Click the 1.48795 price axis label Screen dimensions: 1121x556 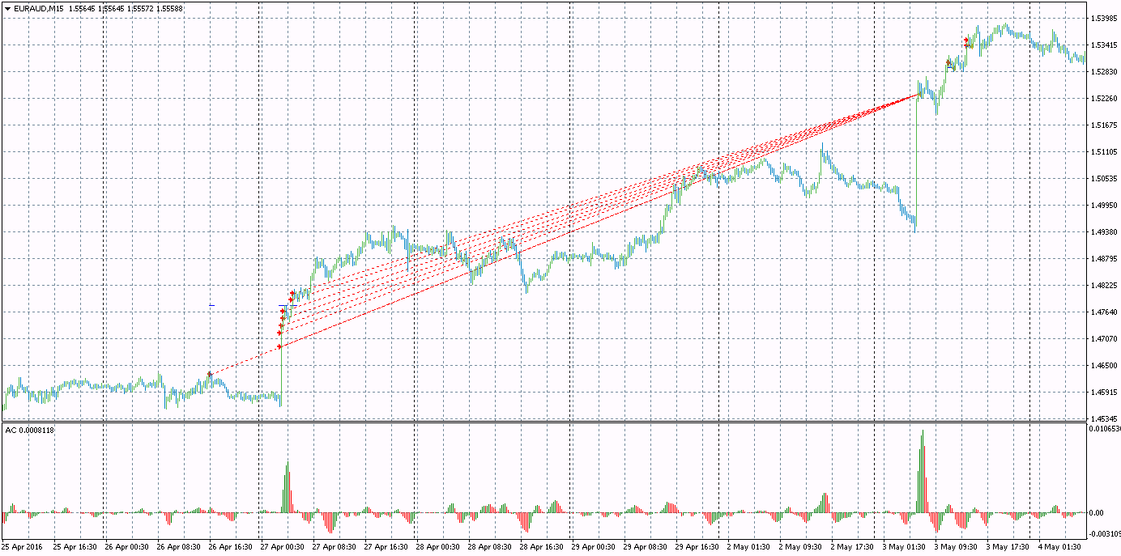(x=1104, y=259)
